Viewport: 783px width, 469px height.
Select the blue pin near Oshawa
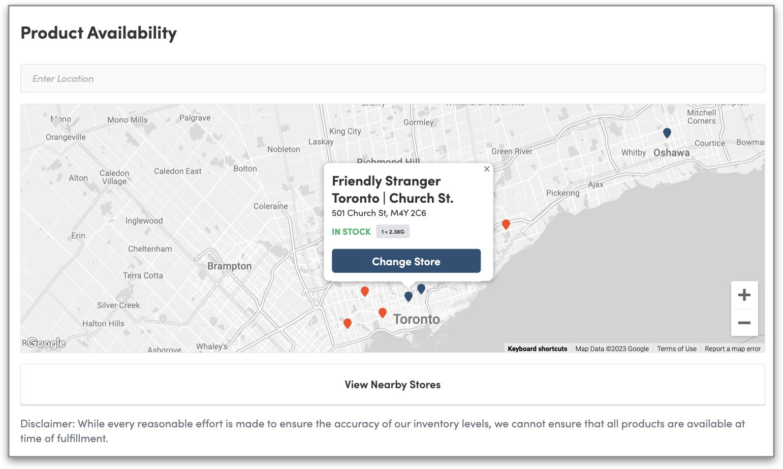click(667, 133)
